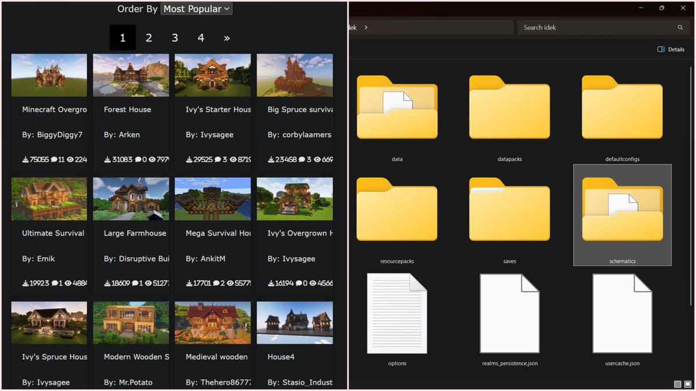Screen dimensions: 696x391
Task: Click the Large Farmhouse thumbnail image
Action: coord(131,199)
